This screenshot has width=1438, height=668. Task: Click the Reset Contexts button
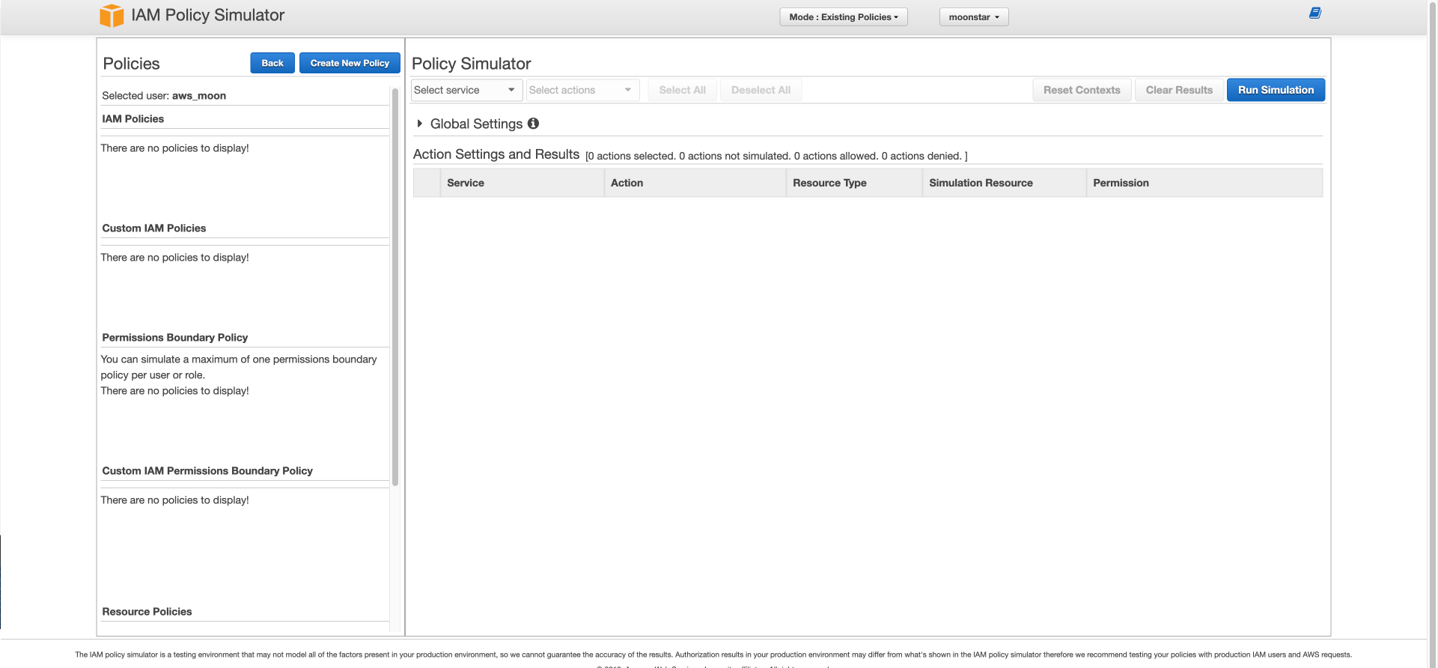1082,90
